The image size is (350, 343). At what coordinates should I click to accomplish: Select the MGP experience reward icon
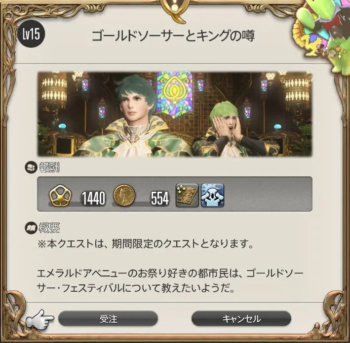60,197
